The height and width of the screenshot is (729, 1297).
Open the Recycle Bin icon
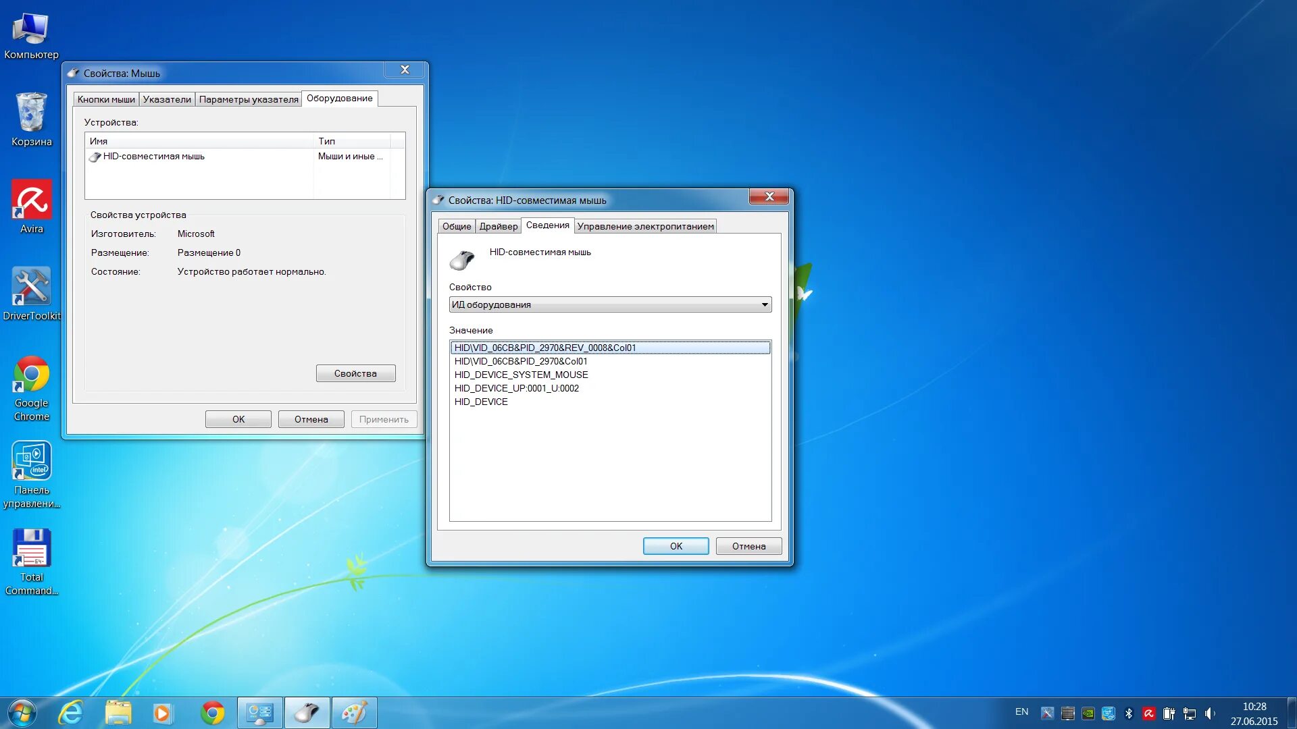pyautogui.click(x=31, y=113)
